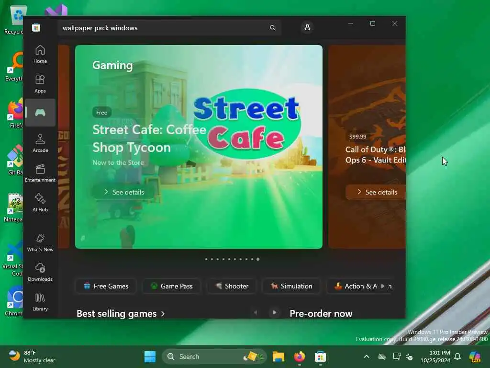Open AI Hub in the sidebar

click(40, 203)
